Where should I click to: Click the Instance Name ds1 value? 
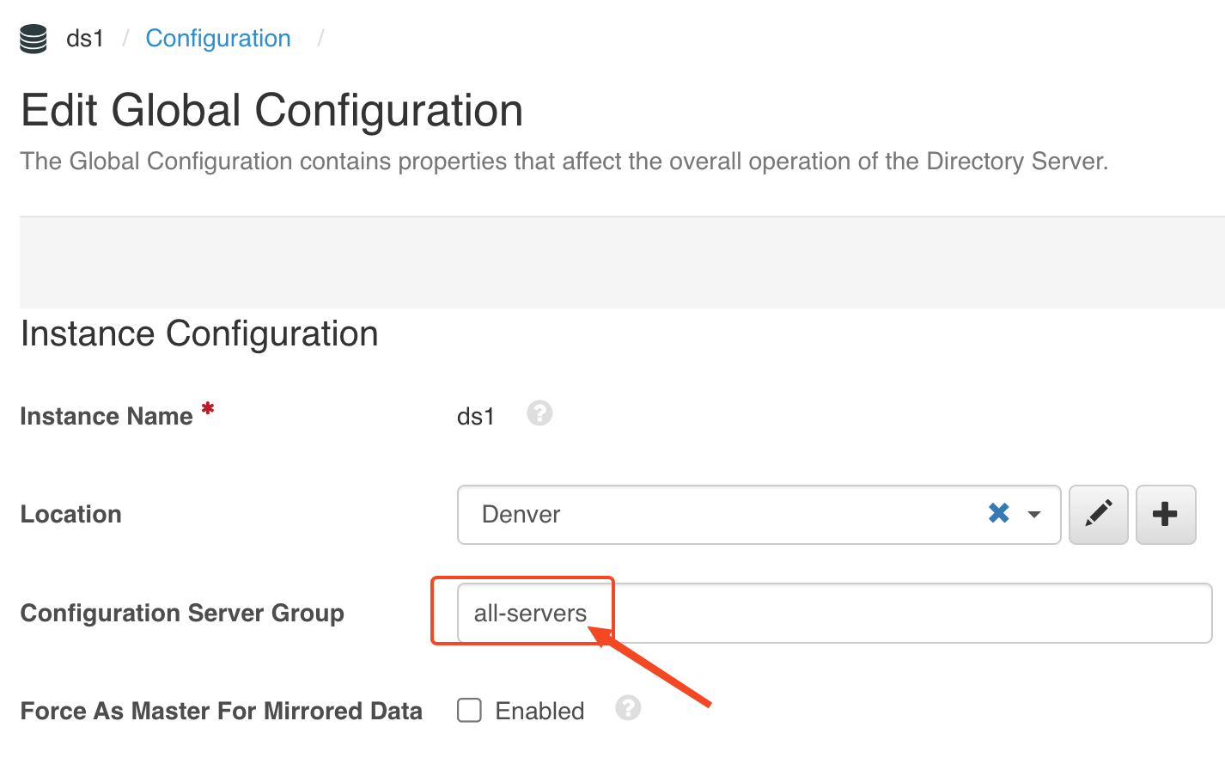[x=475, y=417]
